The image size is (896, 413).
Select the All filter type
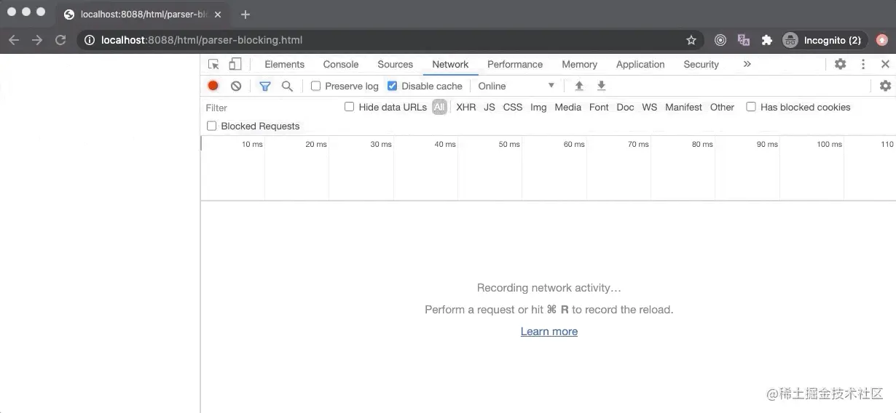point(439,107)
